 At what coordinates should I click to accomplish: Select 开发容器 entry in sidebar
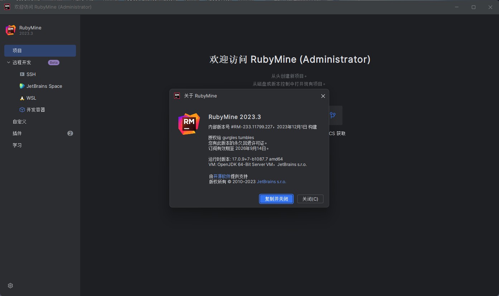coord(40,110)
